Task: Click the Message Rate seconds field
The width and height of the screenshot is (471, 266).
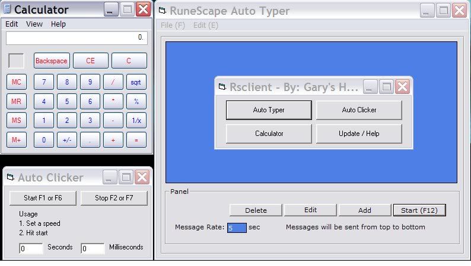Action: 237,228
